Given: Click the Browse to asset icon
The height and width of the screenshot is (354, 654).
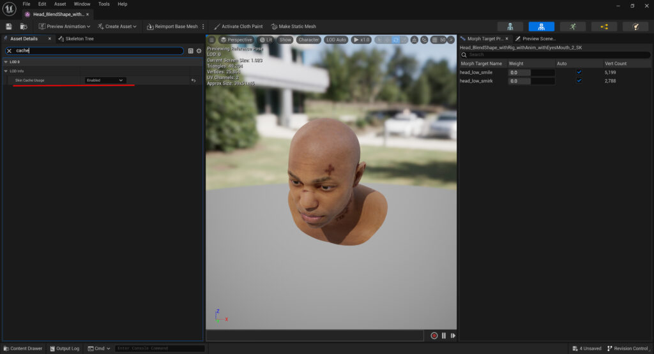Looking at the screenshot, I should tap(24, 26).
